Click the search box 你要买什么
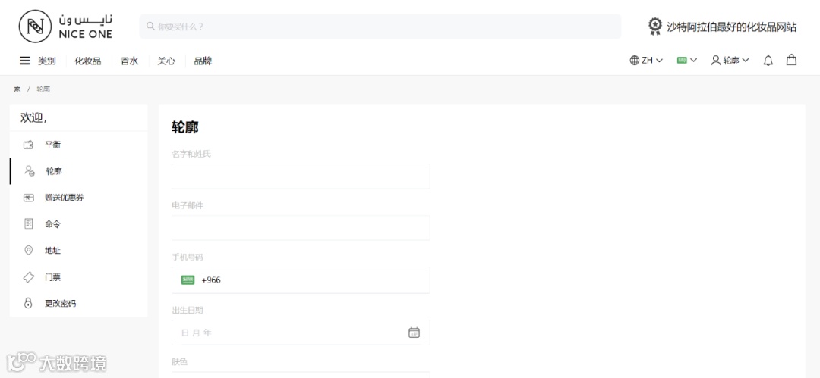Screen dimensions: 820x378 click(x=380, y=27)
